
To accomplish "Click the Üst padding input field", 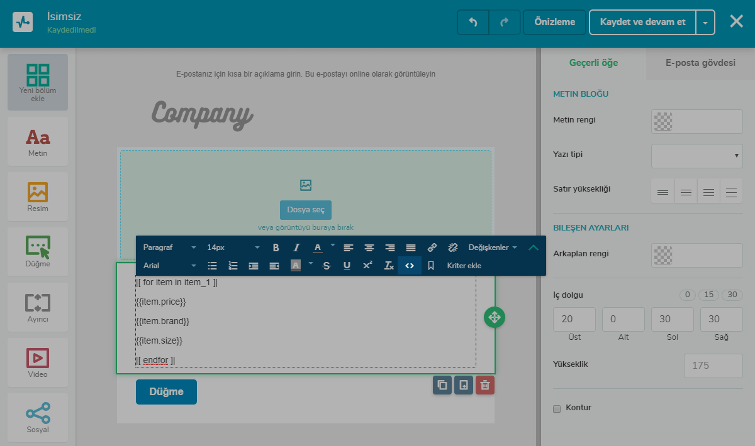I will coord(574,319).
